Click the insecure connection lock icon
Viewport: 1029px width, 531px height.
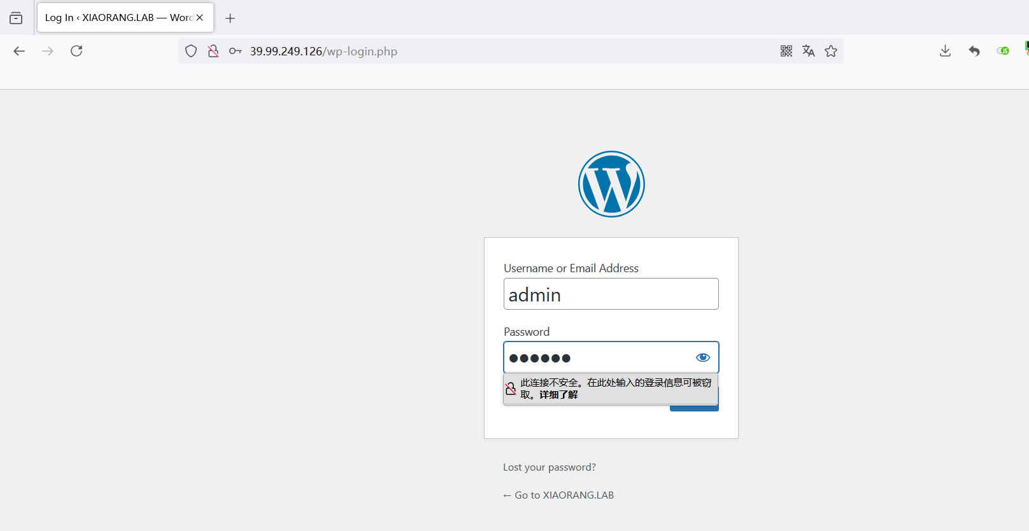(x=213, y=51)
